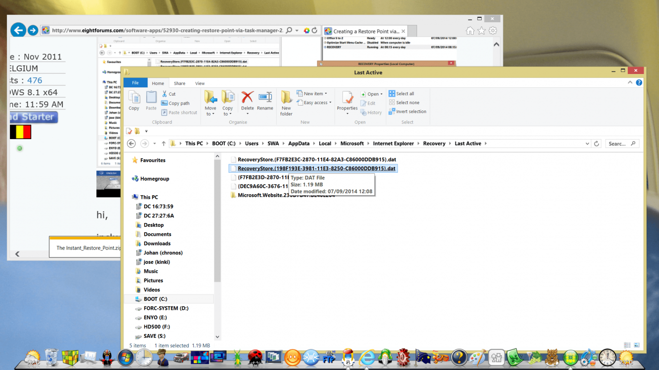Expand the New item dropdown
This screenshot has height=370, width=659.
click(326, 94)
